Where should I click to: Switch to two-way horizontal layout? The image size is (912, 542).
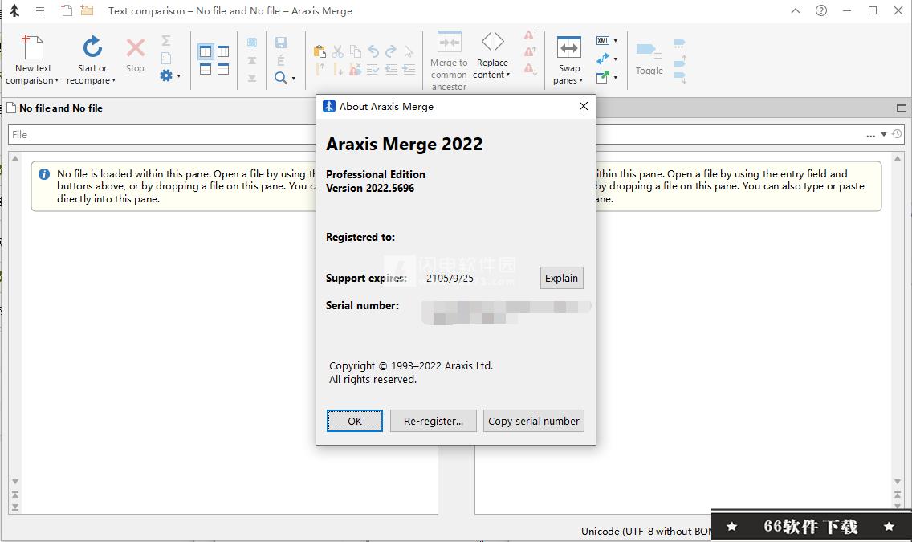pyautogui.click(x=206, y=69)
